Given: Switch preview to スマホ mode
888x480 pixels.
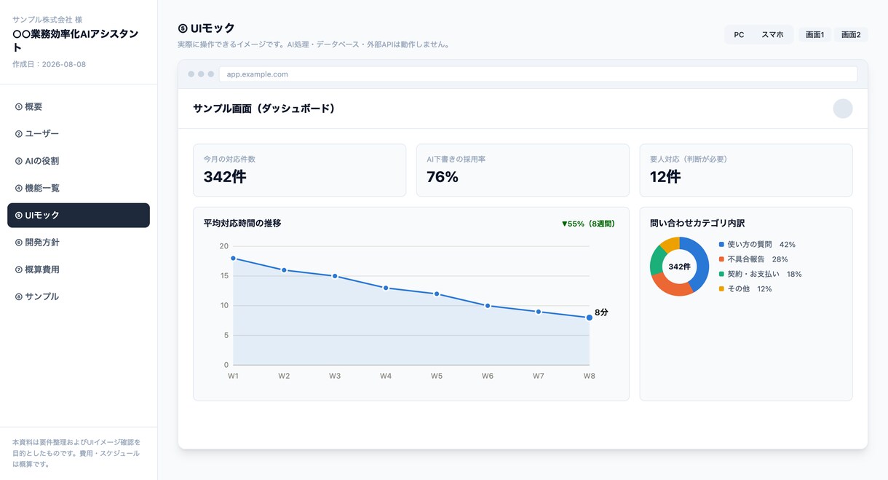Looking at the screenshot, I should [772, 35].
